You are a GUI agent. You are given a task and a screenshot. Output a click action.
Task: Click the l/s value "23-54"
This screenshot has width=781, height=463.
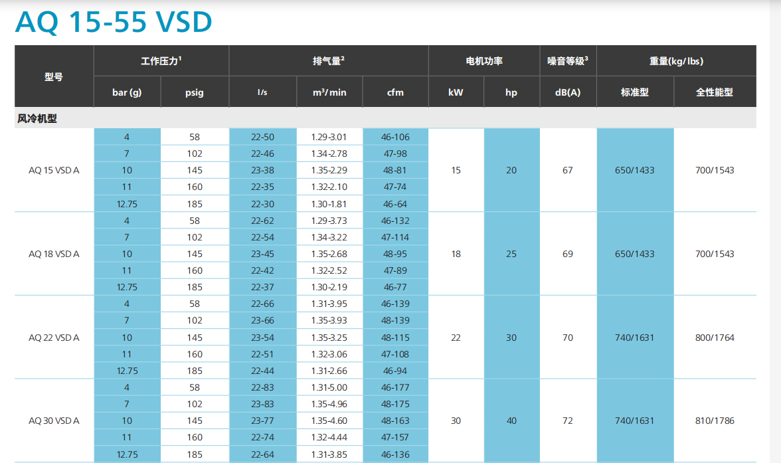coord(262,338)
